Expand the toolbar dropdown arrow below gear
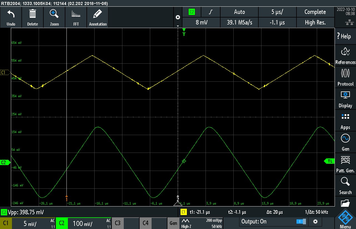 [x=178, y=26]
